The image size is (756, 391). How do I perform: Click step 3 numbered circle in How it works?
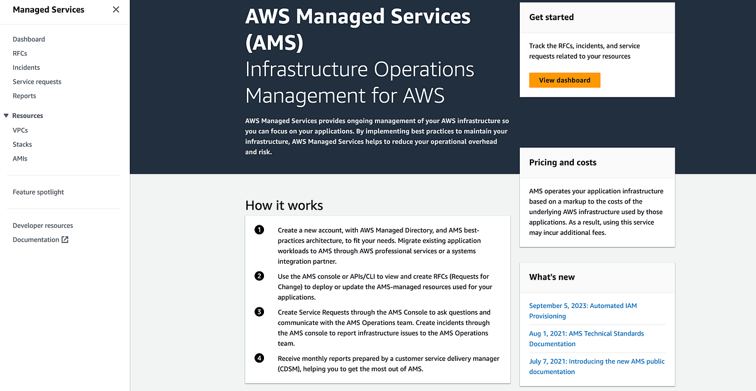259,312
